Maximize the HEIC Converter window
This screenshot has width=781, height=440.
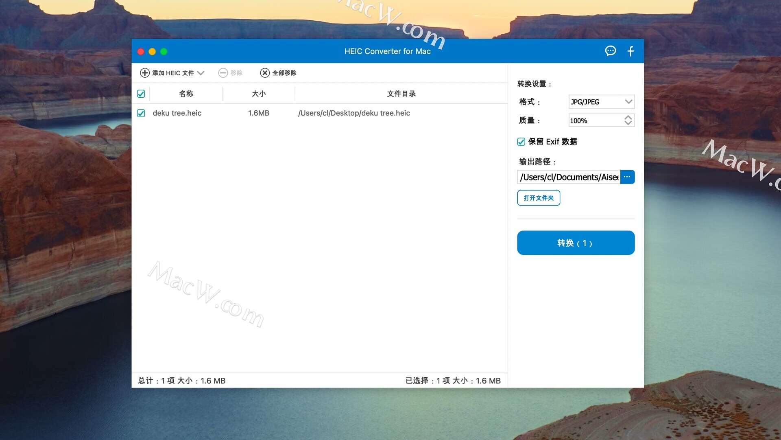click(164, 52)
